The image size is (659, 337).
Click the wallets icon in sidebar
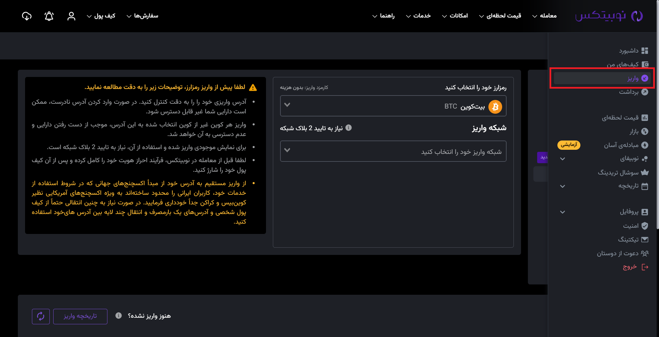(x=645, y=64)
